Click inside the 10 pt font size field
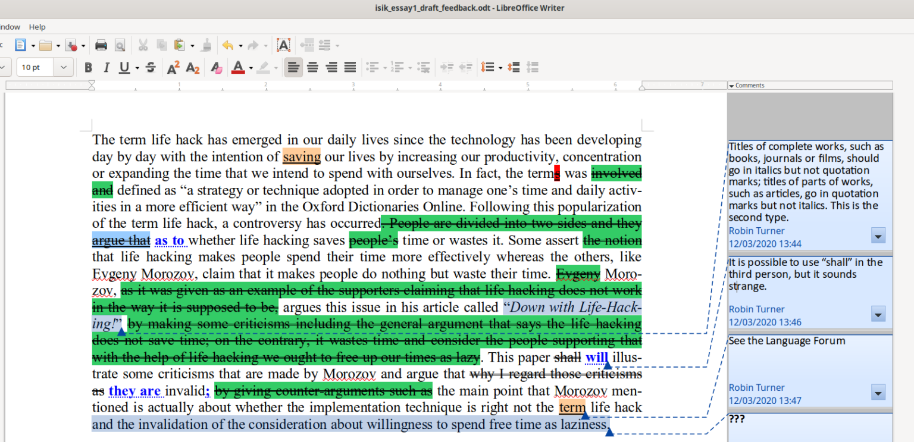 click(x=36, y=68)
